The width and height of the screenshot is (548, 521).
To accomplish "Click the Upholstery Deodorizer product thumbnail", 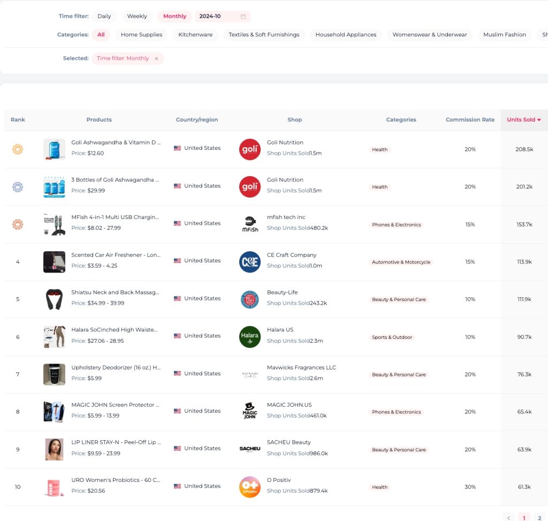I will [54, 374].
